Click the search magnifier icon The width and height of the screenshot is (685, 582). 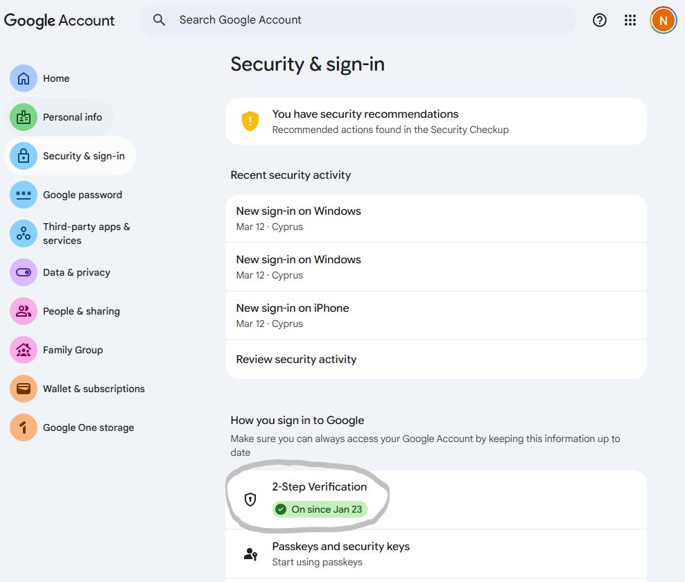159,20
